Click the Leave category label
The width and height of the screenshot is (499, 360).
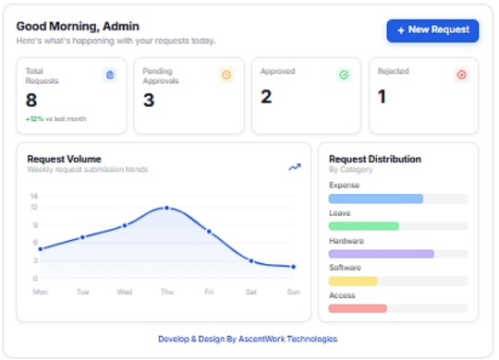[x=339, y=213]
